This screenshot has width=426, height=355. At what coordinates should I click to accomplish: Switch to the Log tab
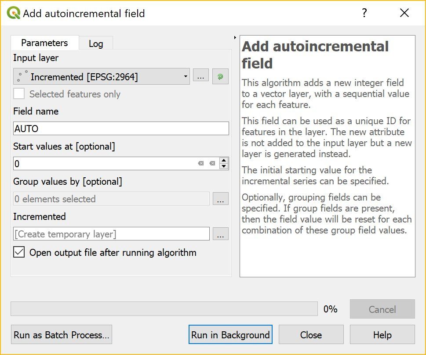96,43
